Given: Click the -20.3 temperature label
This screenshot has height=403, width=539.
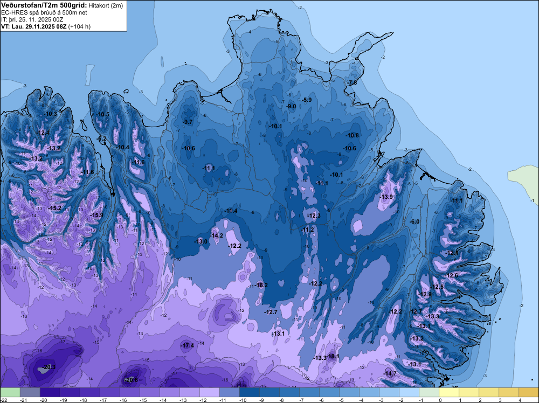Looking at the screenshot, I should click(49, 367).
